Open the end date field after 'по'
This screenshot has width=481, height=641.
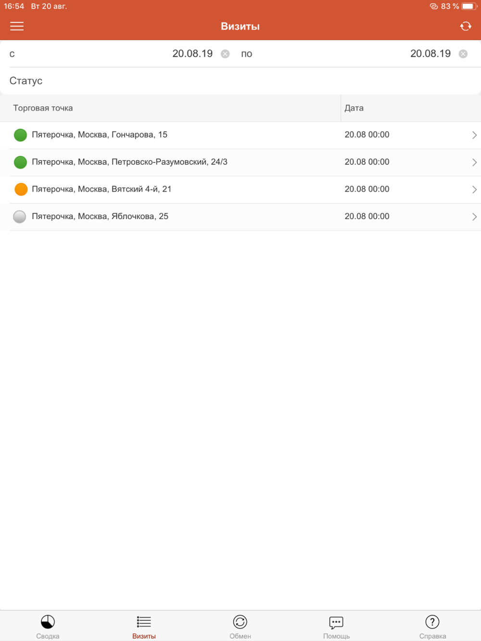coord(430,54)
